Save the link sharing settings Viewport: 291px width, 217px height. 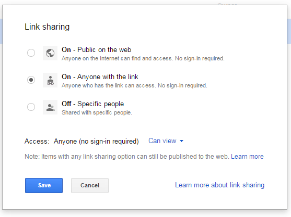coord(44,185)
